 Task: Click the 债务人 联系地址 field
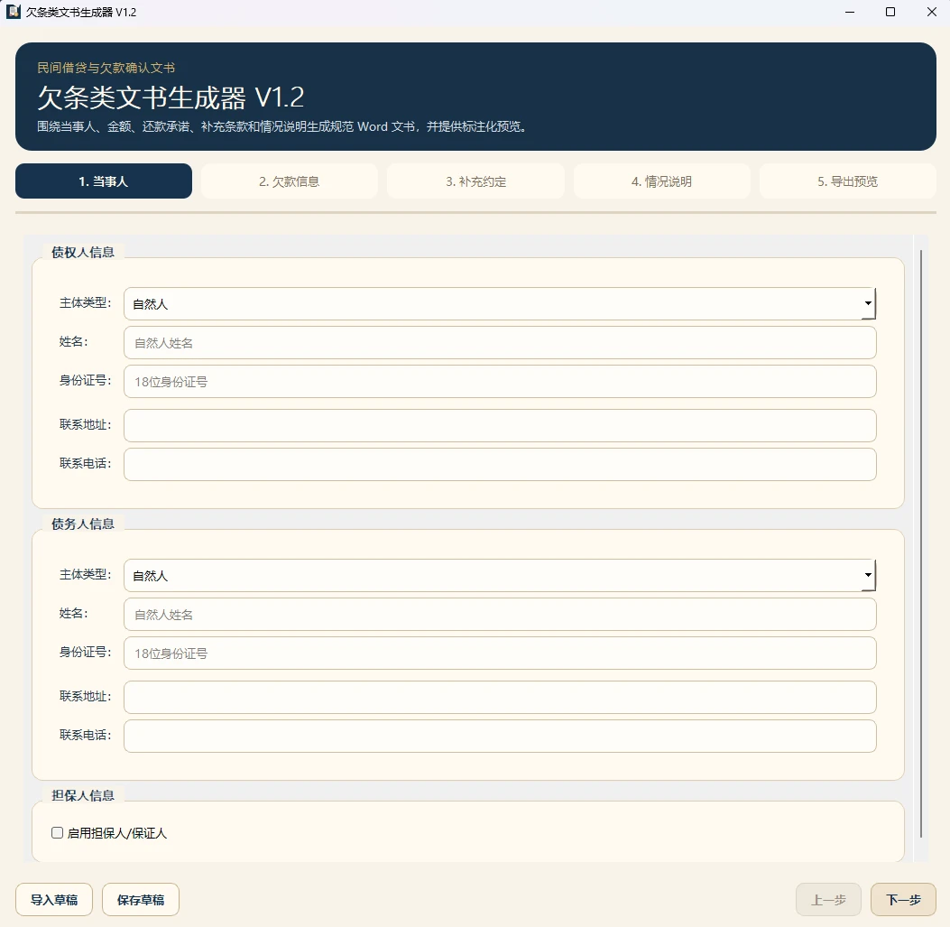tap(500, 697)
